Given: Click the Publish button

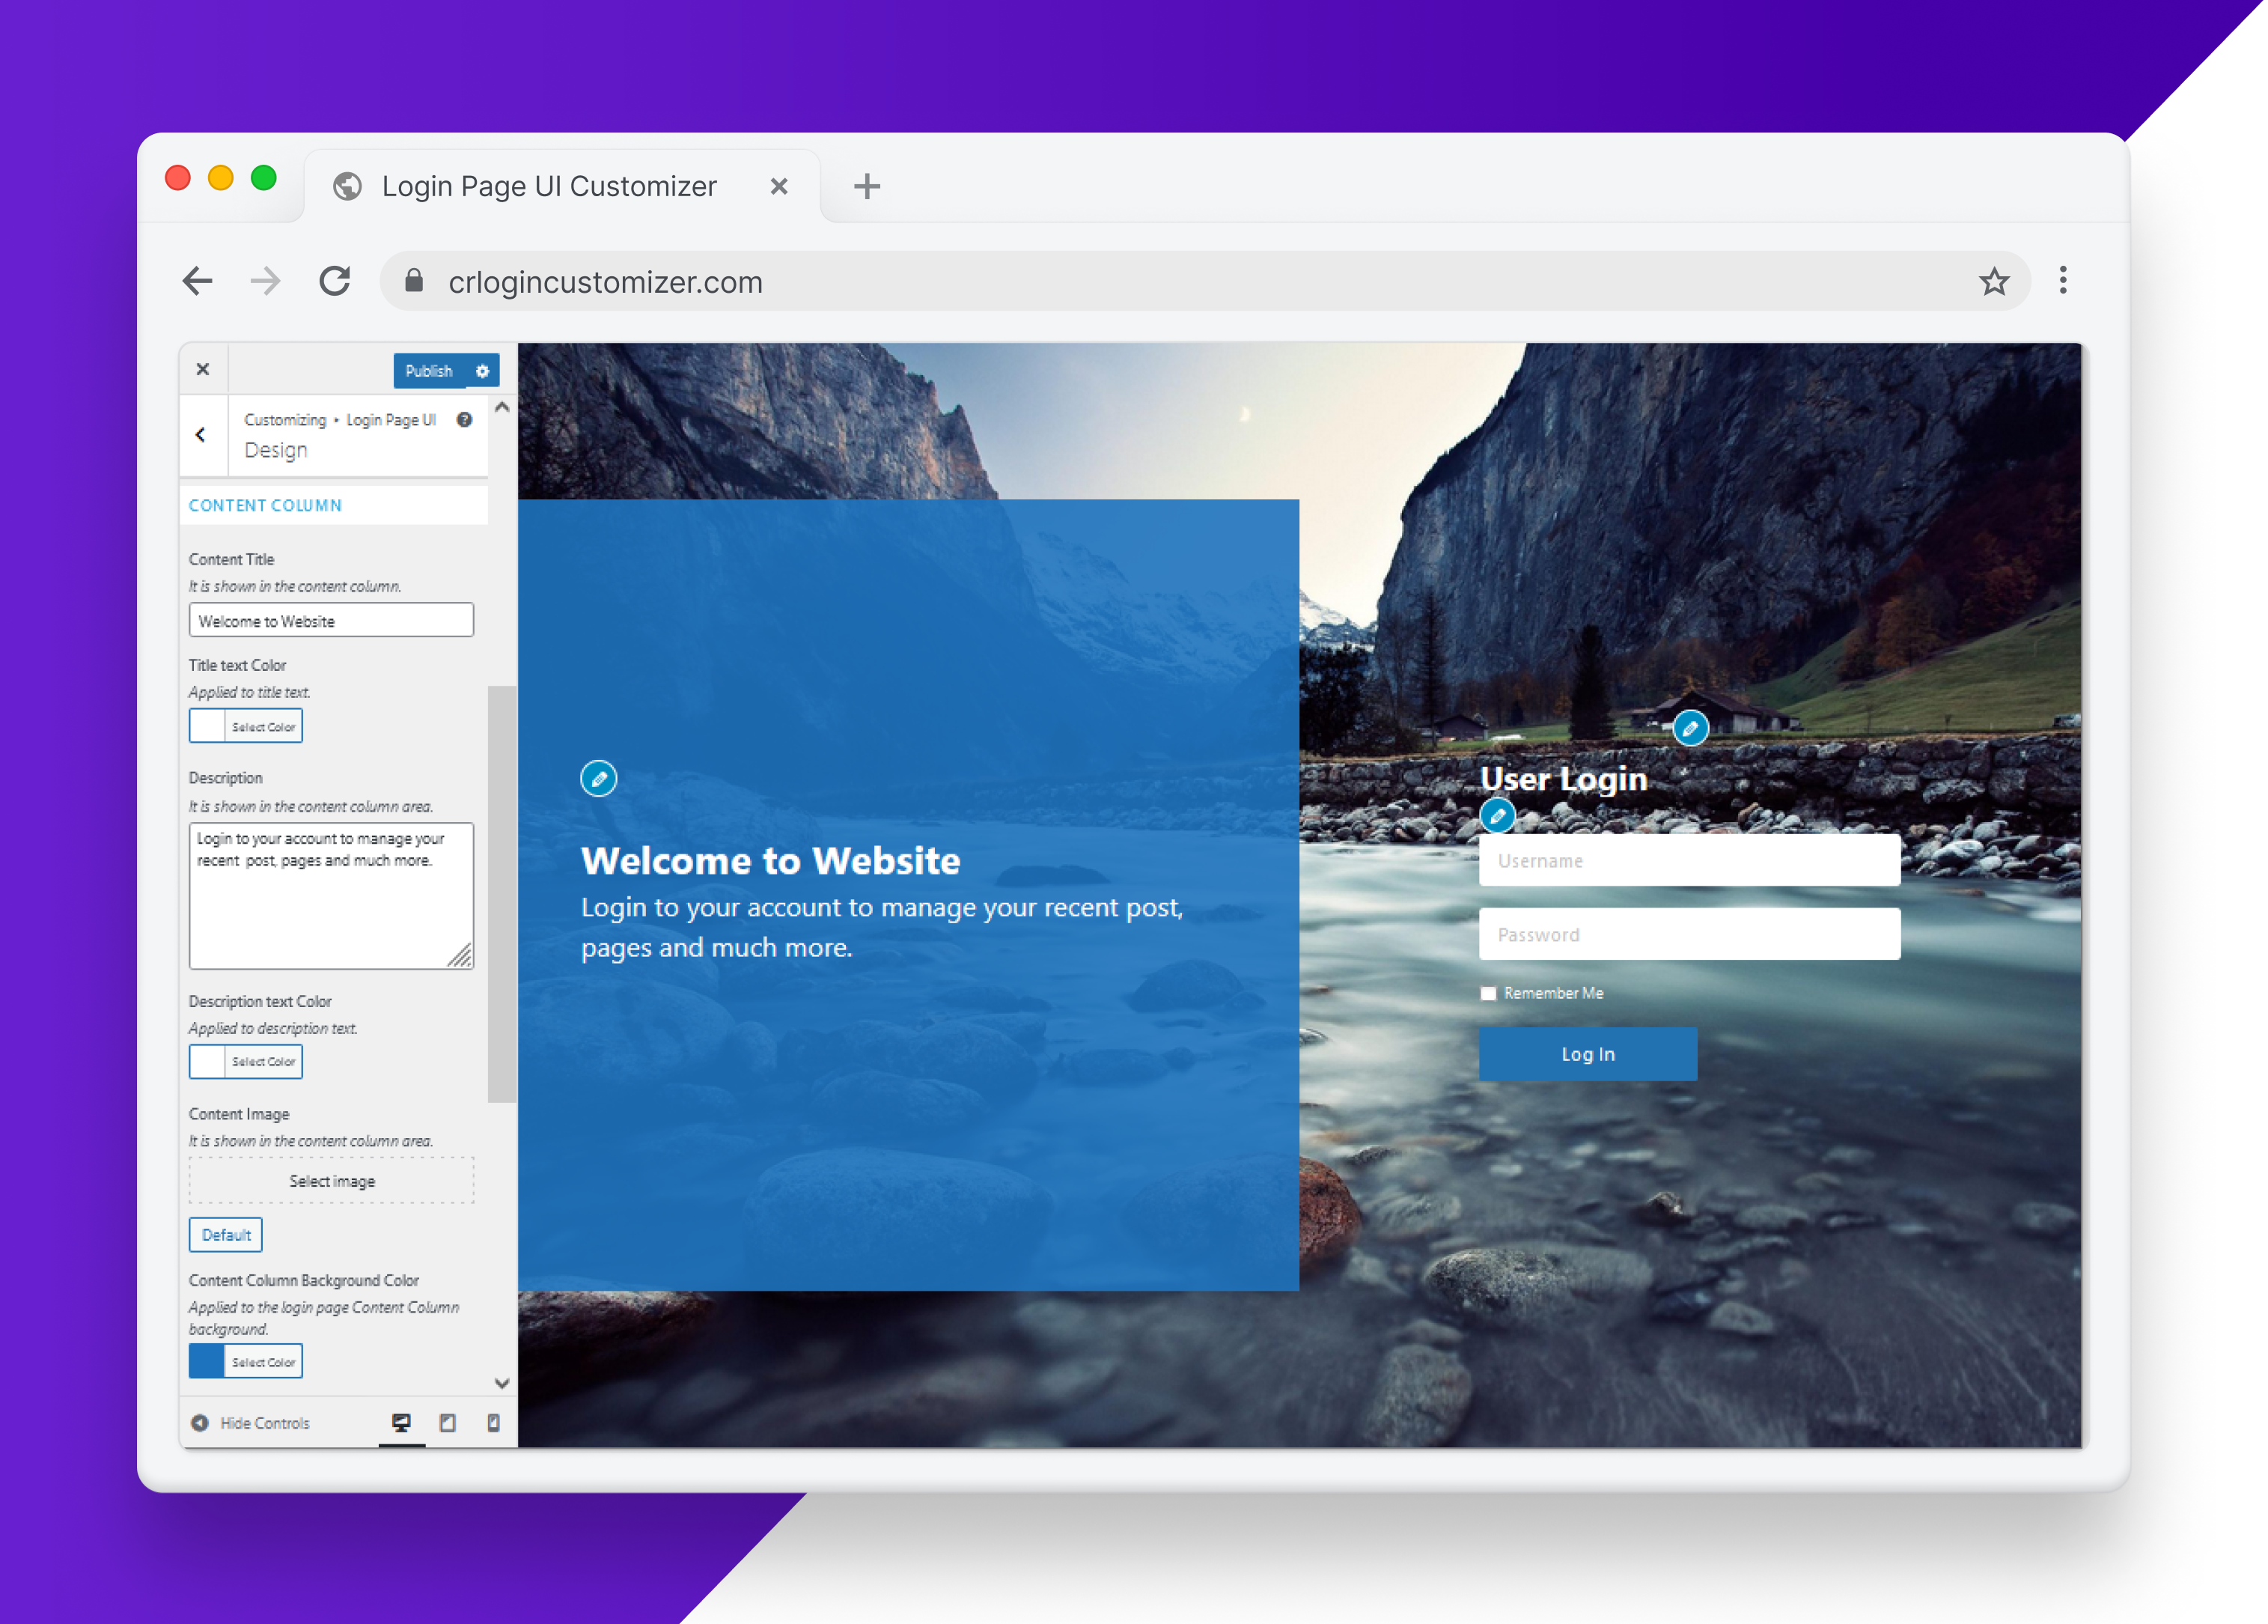Looking at the screenshot, I should tap(429, 370).
